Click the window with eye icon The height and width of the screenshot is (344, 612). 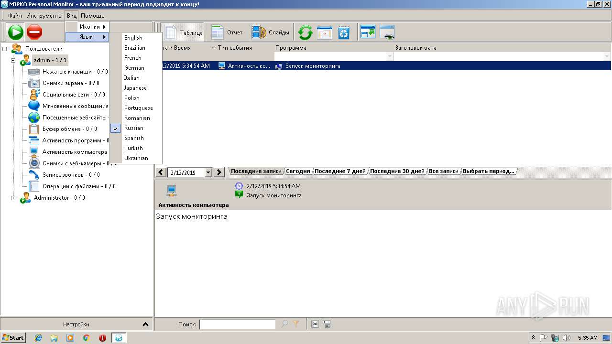pyautogui.click(x=387, y=32)
